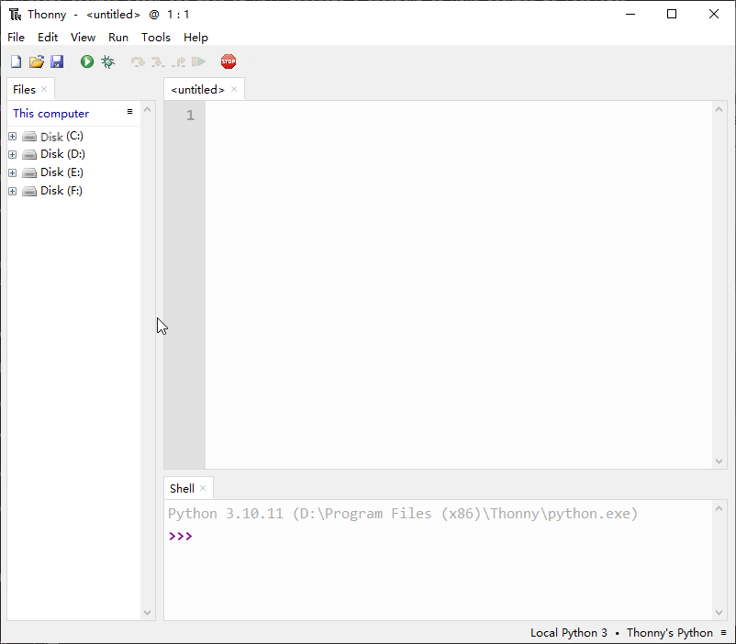Click the Resume debug icon
The image size is (736, 644).
pyautogui.click(x=199, y=61)
